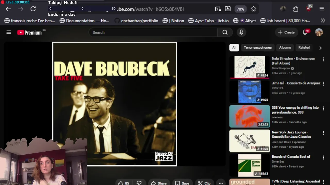Show more bookmarks with the double chevron
Image resolution: width=330 pixels, height=185 pixels.
tap(323, 21)
